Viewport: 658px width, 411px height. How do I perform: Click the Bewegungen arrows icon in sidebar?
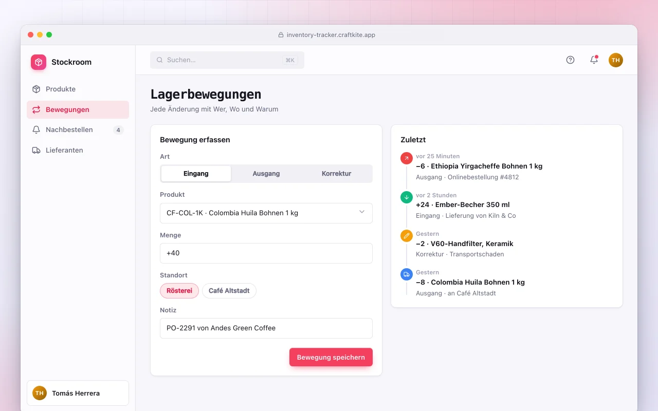36,109
